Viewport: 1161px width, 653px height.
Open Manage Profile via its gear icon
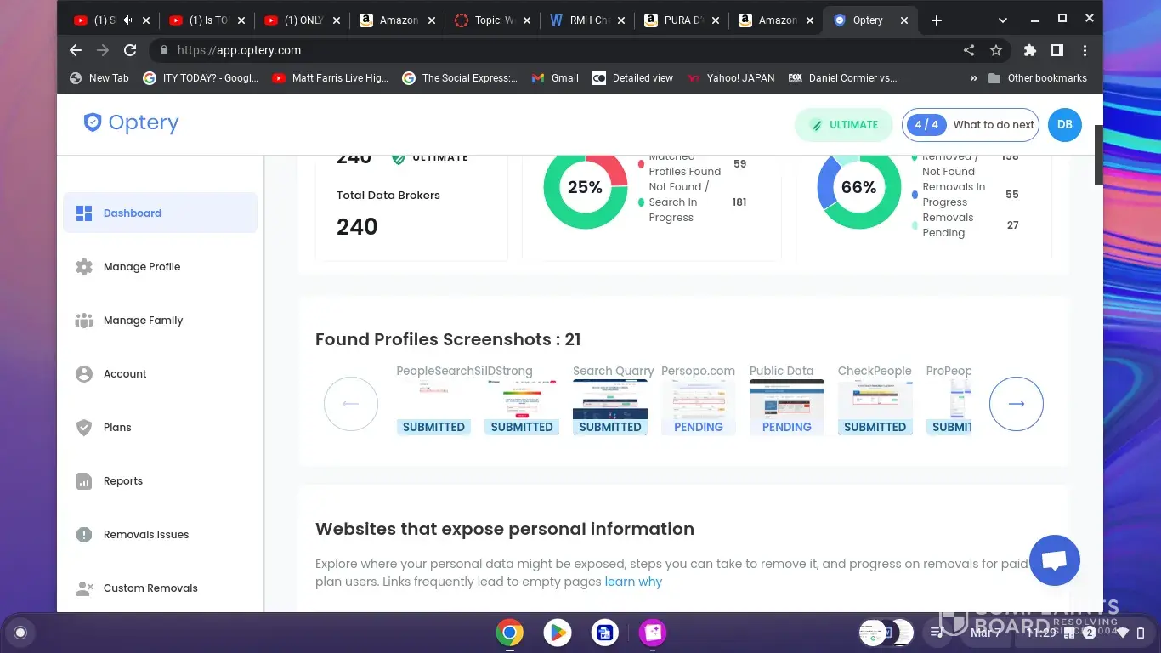click(x=84, y=267)
